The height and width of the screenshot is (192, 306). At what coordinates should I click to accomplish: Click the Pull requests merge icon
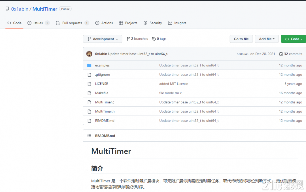tap(58, 23)
